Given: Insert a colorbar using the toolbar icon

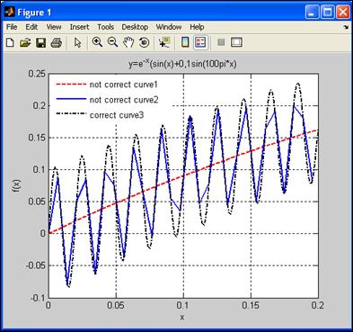Looking at the screenshot, I should [185, 42].
